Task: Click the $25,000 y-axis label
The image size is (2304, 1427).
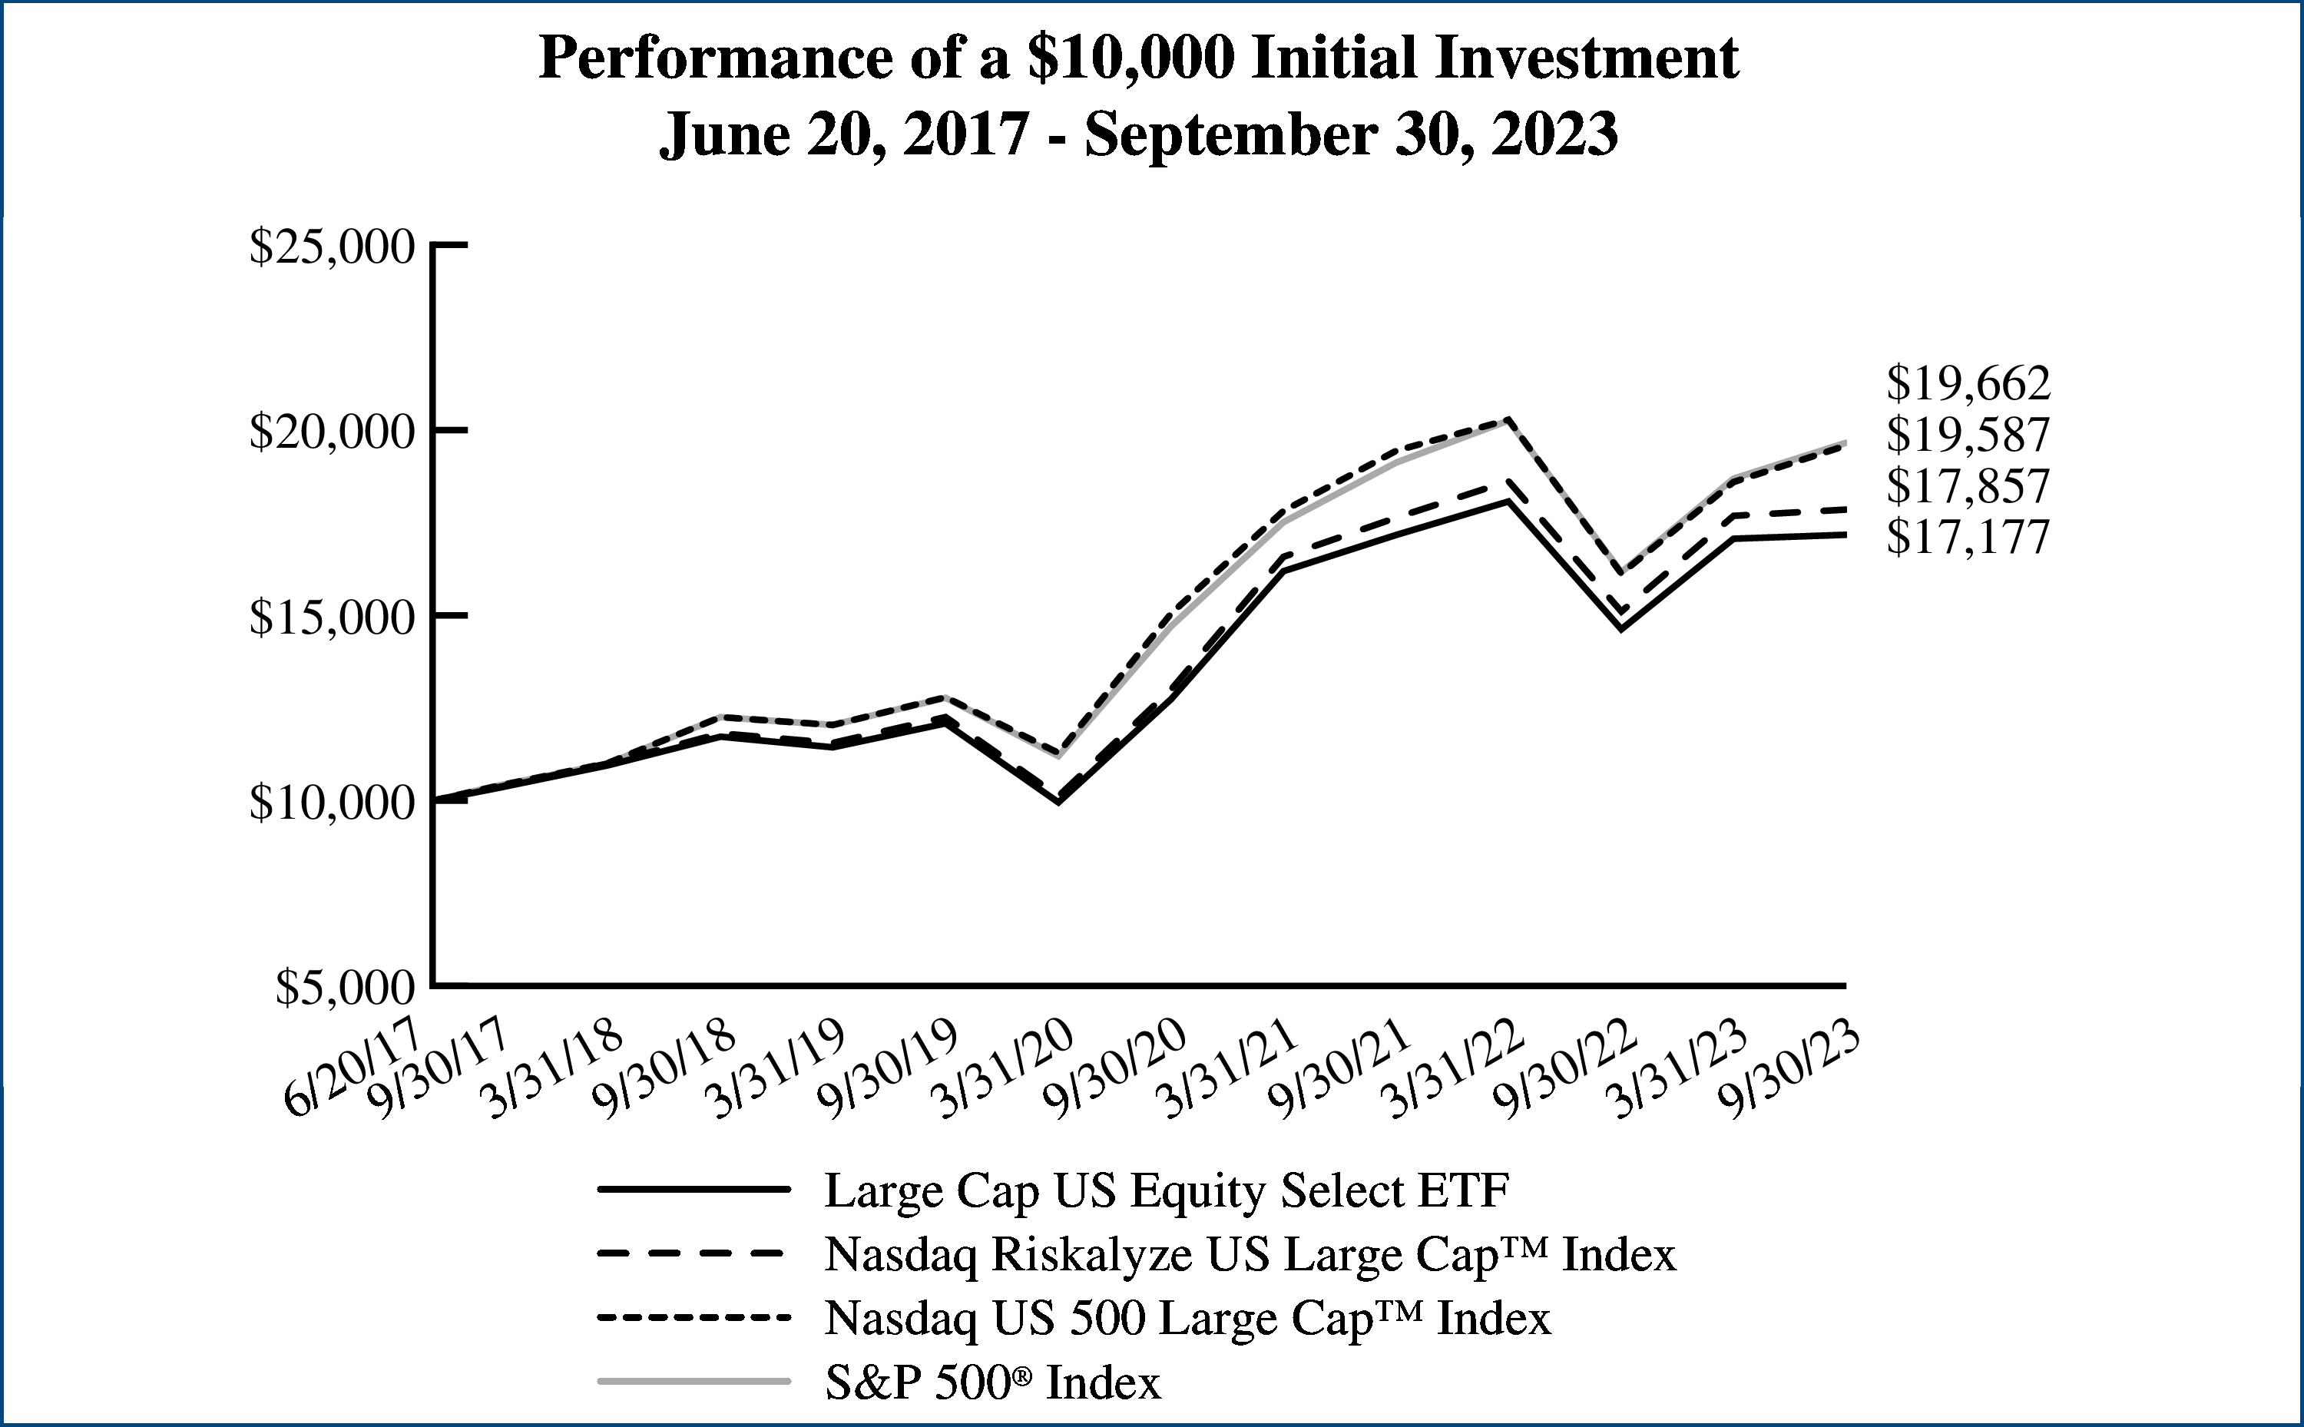Action: click(x=331, y=247)
